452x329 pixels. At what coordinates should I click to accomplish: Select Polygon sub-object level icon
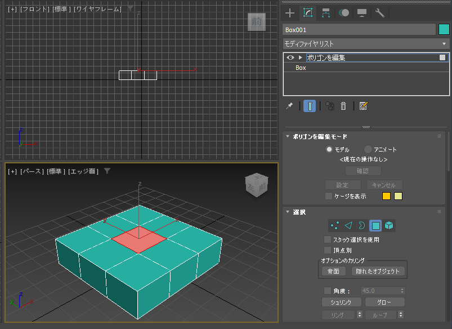(x=375, y=225)
